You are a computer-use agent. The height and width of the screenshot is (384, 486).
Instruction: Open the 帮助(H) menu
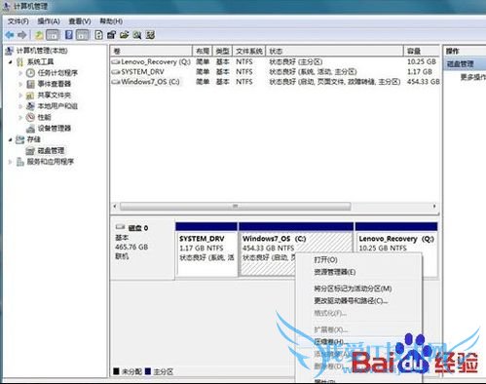111,21
